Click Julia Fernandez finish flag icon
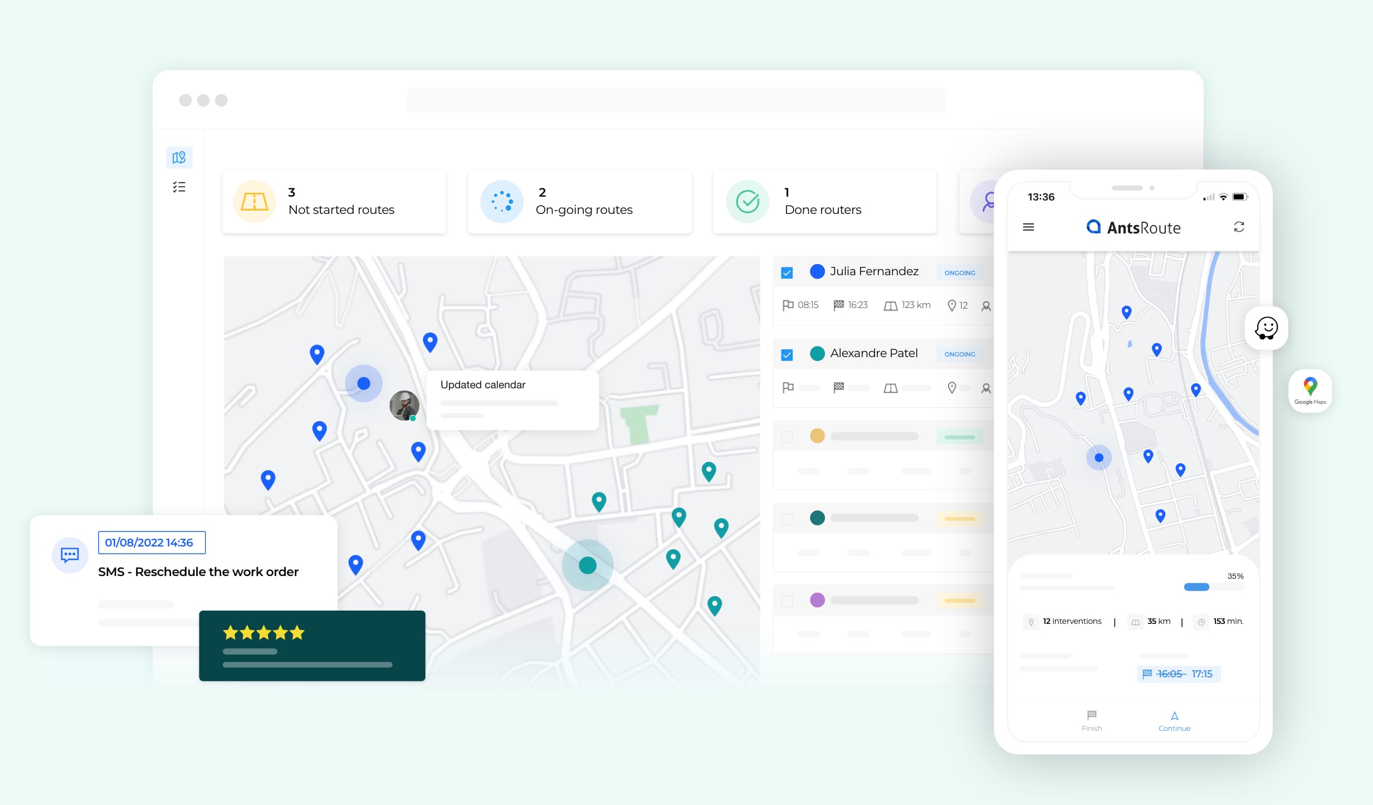The height and width of the screenshot is (805, 1373). click(x=838, y=305)
